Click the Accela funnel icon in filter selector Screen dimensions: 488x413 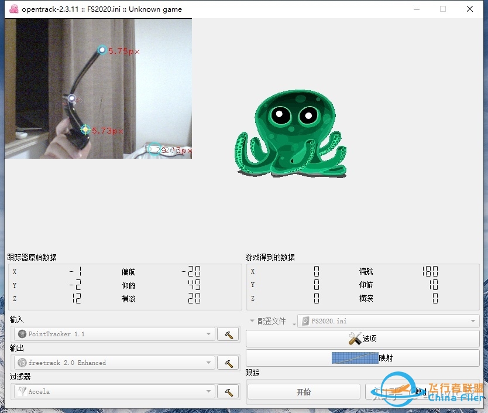[22, 391]
